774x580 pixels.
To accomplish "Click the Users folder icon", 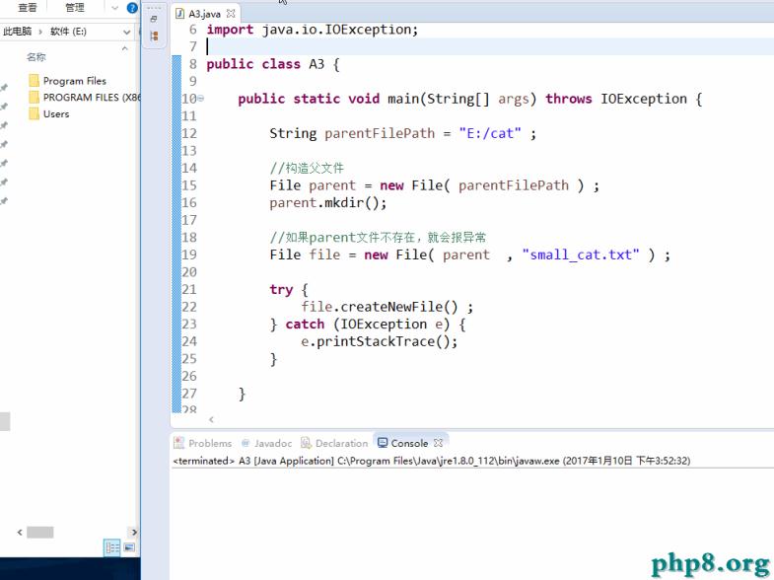I will pos(35,114).
